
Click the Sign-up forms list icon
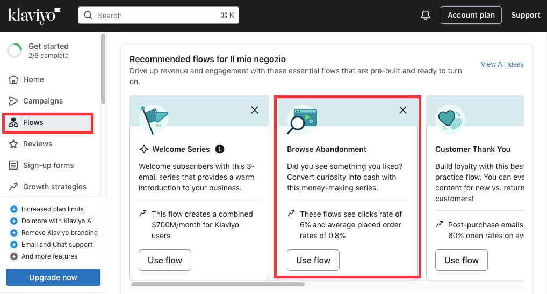pyautogui.click(x=13, y=165)
